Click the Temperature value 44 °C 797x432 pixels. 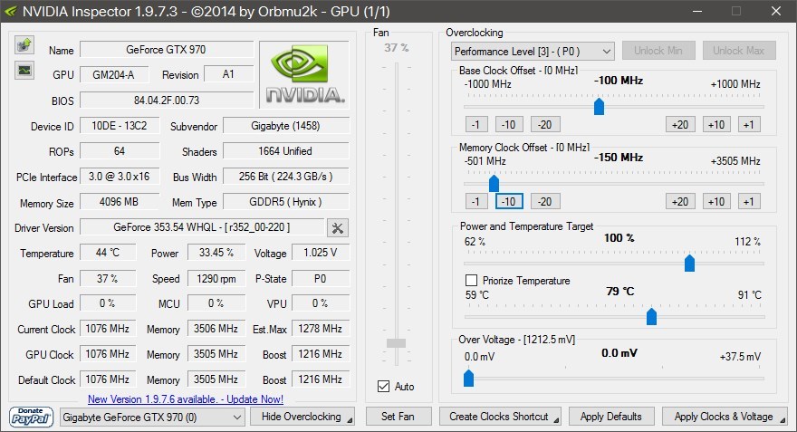(x=108, y=253)
